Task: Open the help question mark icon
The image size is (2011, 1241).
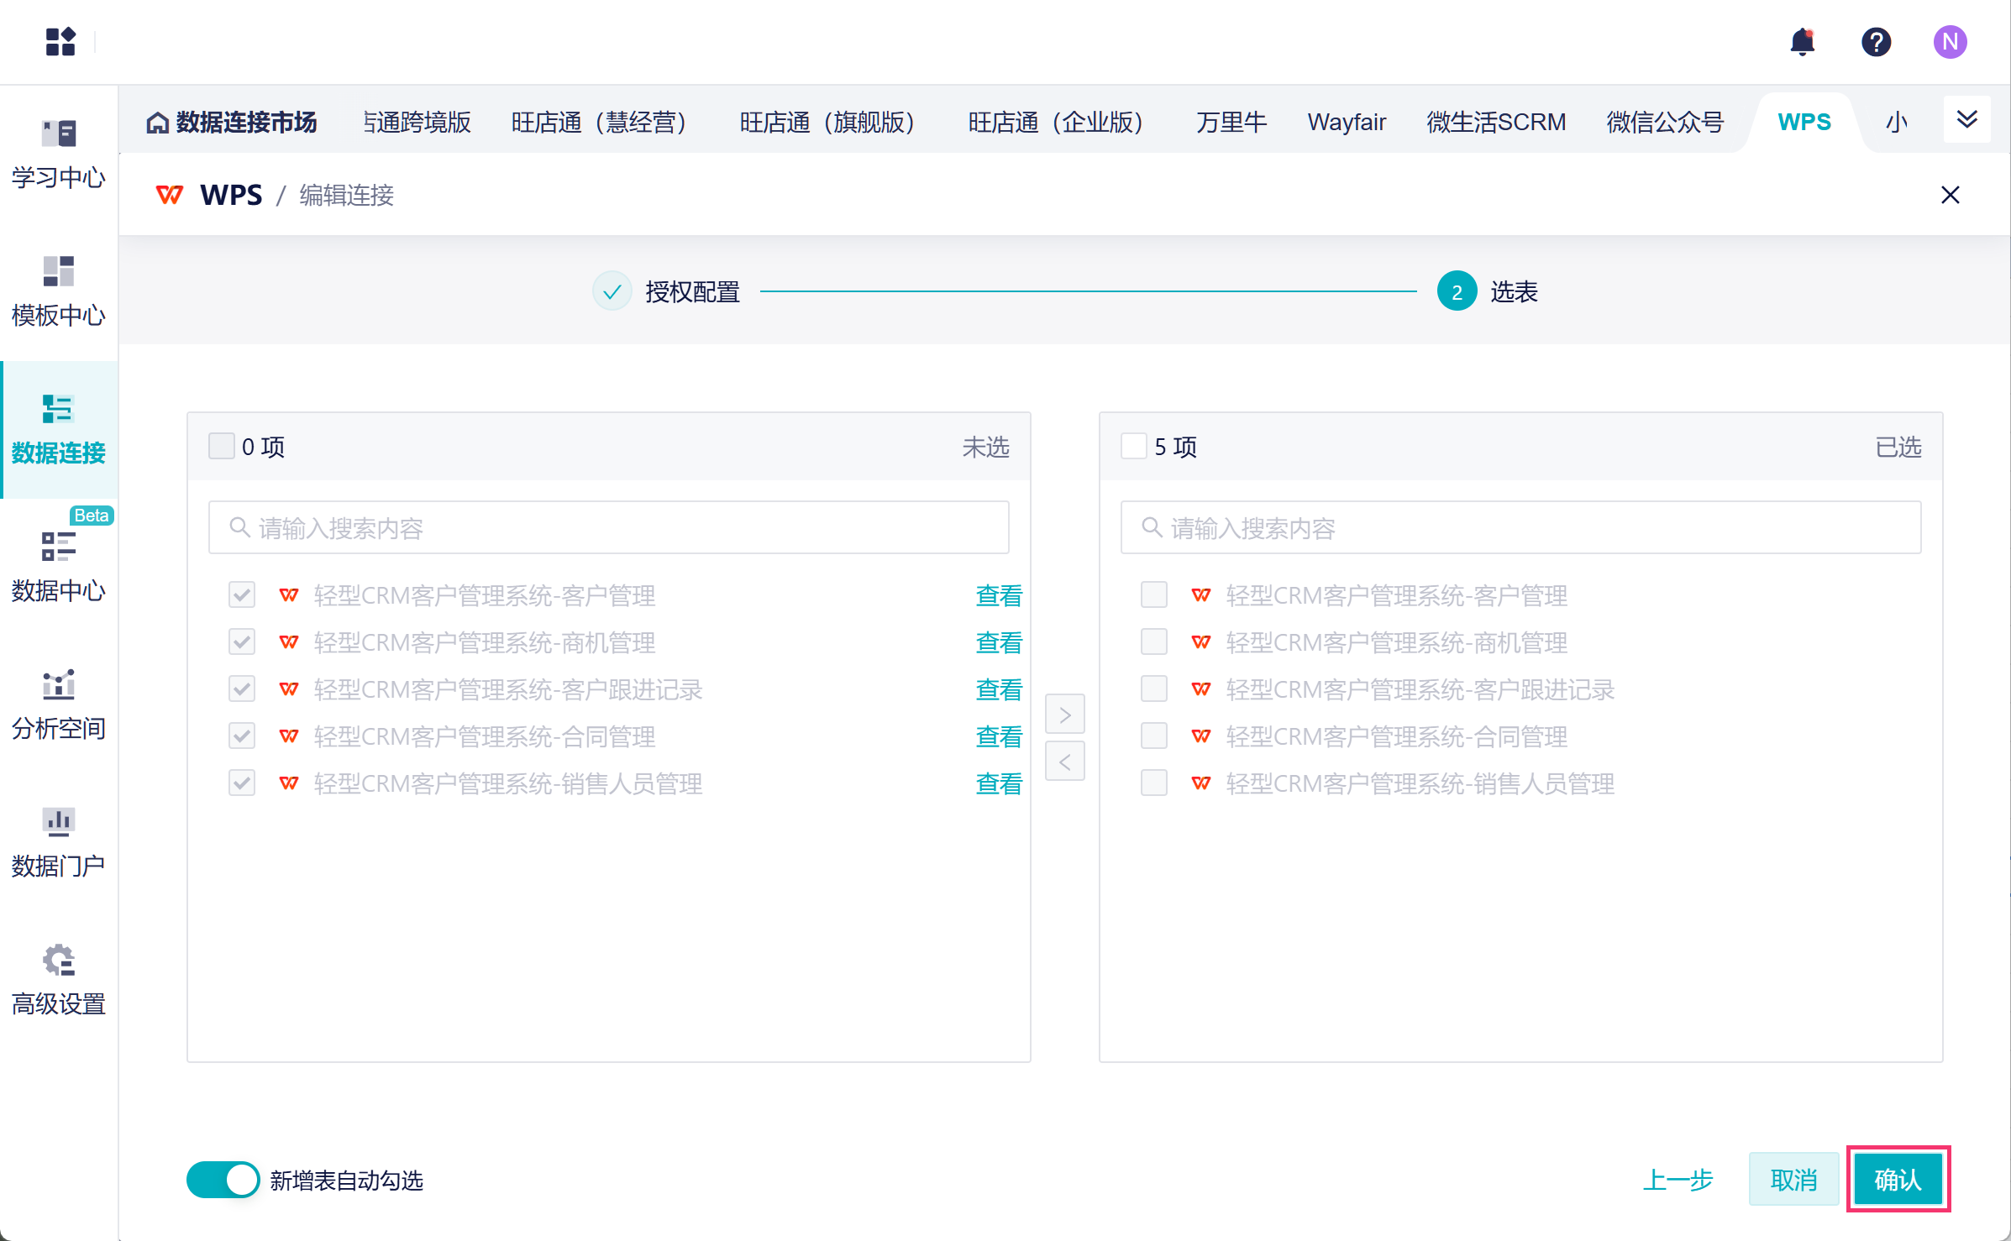Action: click(1876, 41)
